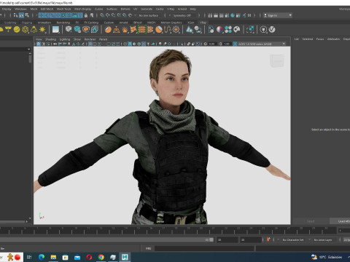Click the plug power shelf icon

pyautogui.click(x=263, y=30)
